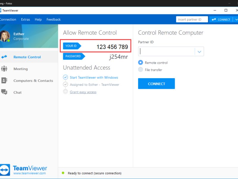Click inside the Insert partner ID field
The width and height of the screenshot is (238, 179).
pyautogui.click(x=192, y=19)
